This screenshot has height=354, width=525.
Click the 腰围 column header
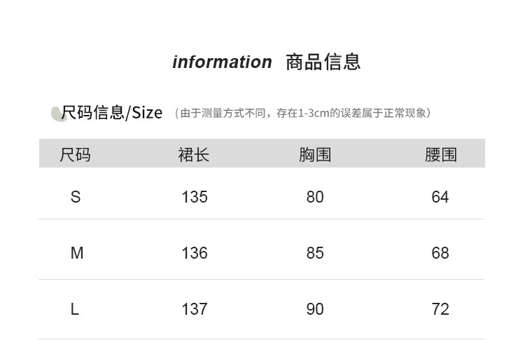[440, 155]
